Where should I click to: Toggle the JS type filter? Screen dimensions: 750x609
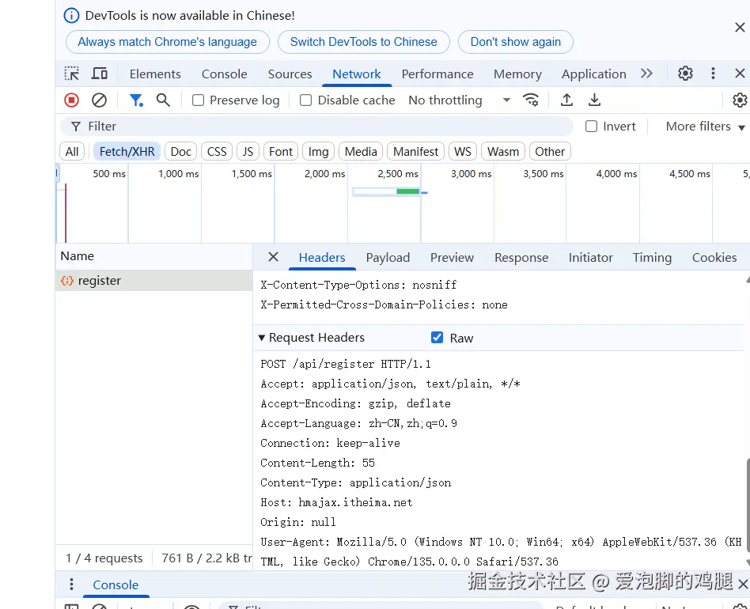click(248, 152)
